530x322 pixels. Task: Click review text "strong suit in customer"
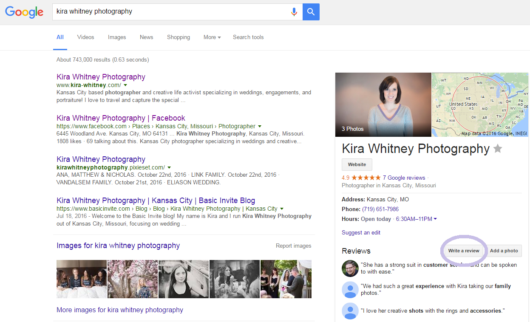[x=439, y=268]
